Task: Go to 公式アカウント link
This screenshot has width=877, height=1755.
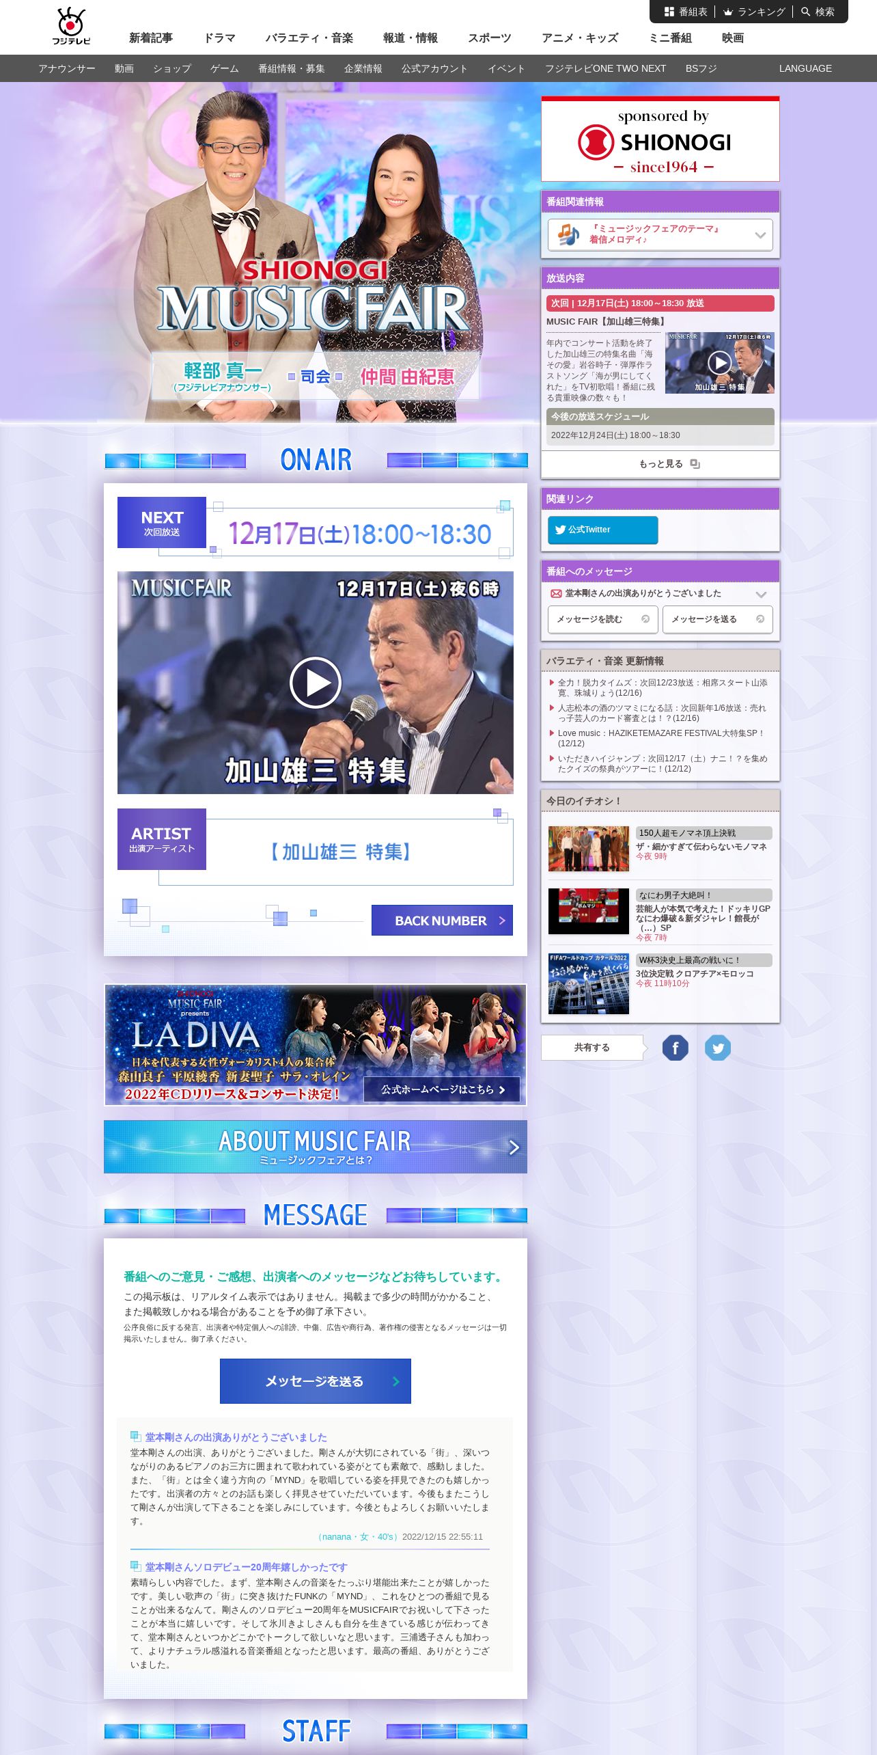Action: coord(435,68)
